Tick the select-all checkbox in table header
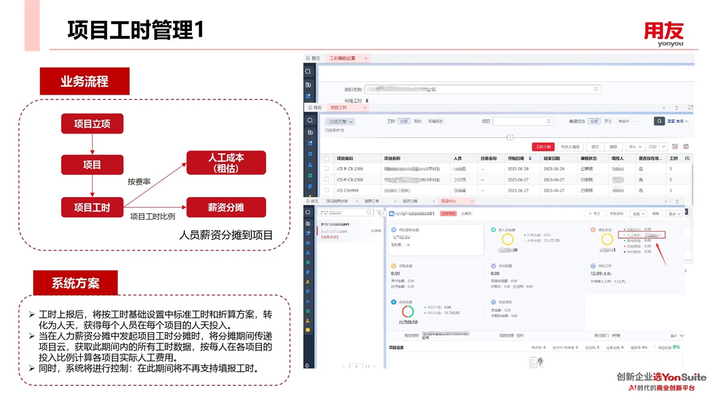This screenshot has height=404, width=718. coord(327,159)
